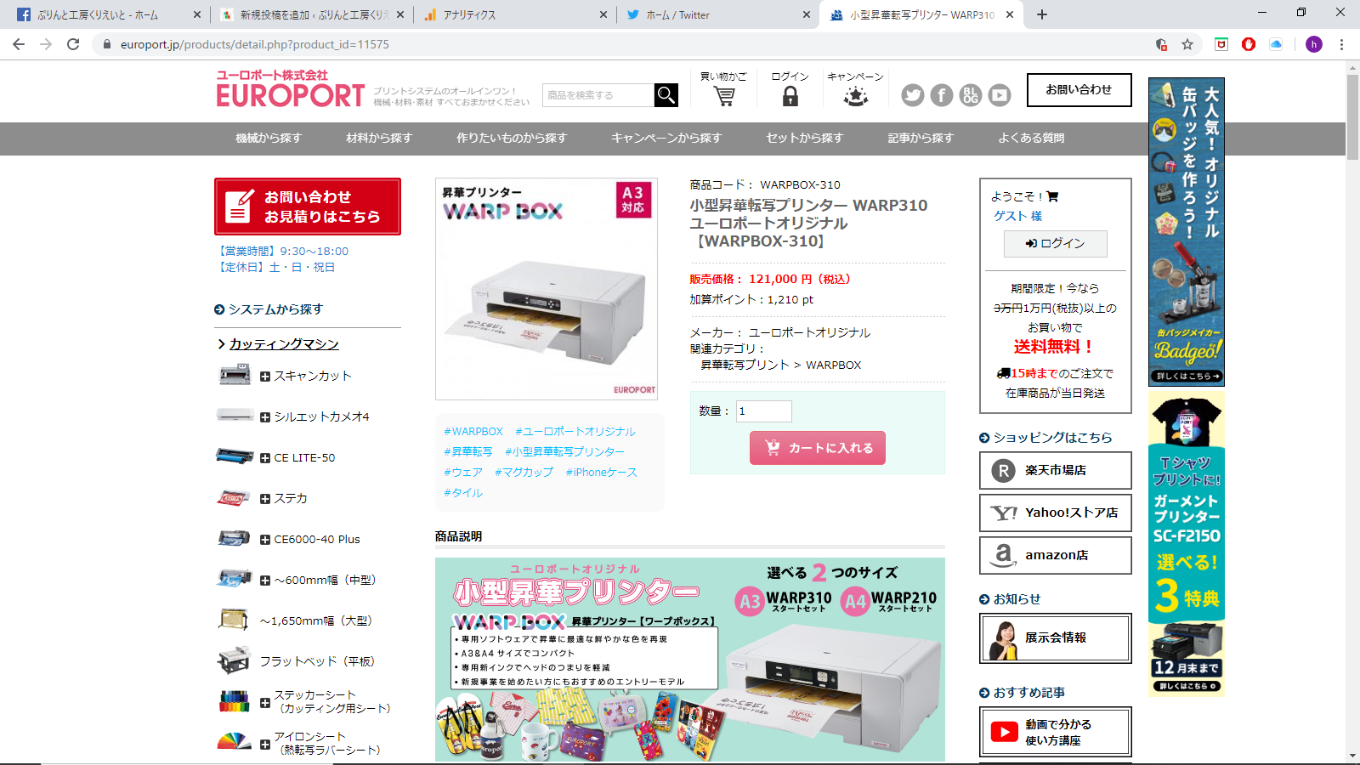
Task: Click the EUROPORT logo
Action: click(291, 89)
